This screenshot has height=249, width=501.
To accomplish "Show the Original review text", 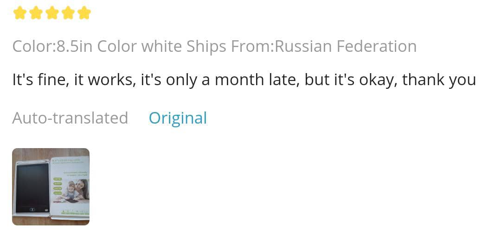I will [178, 118].
